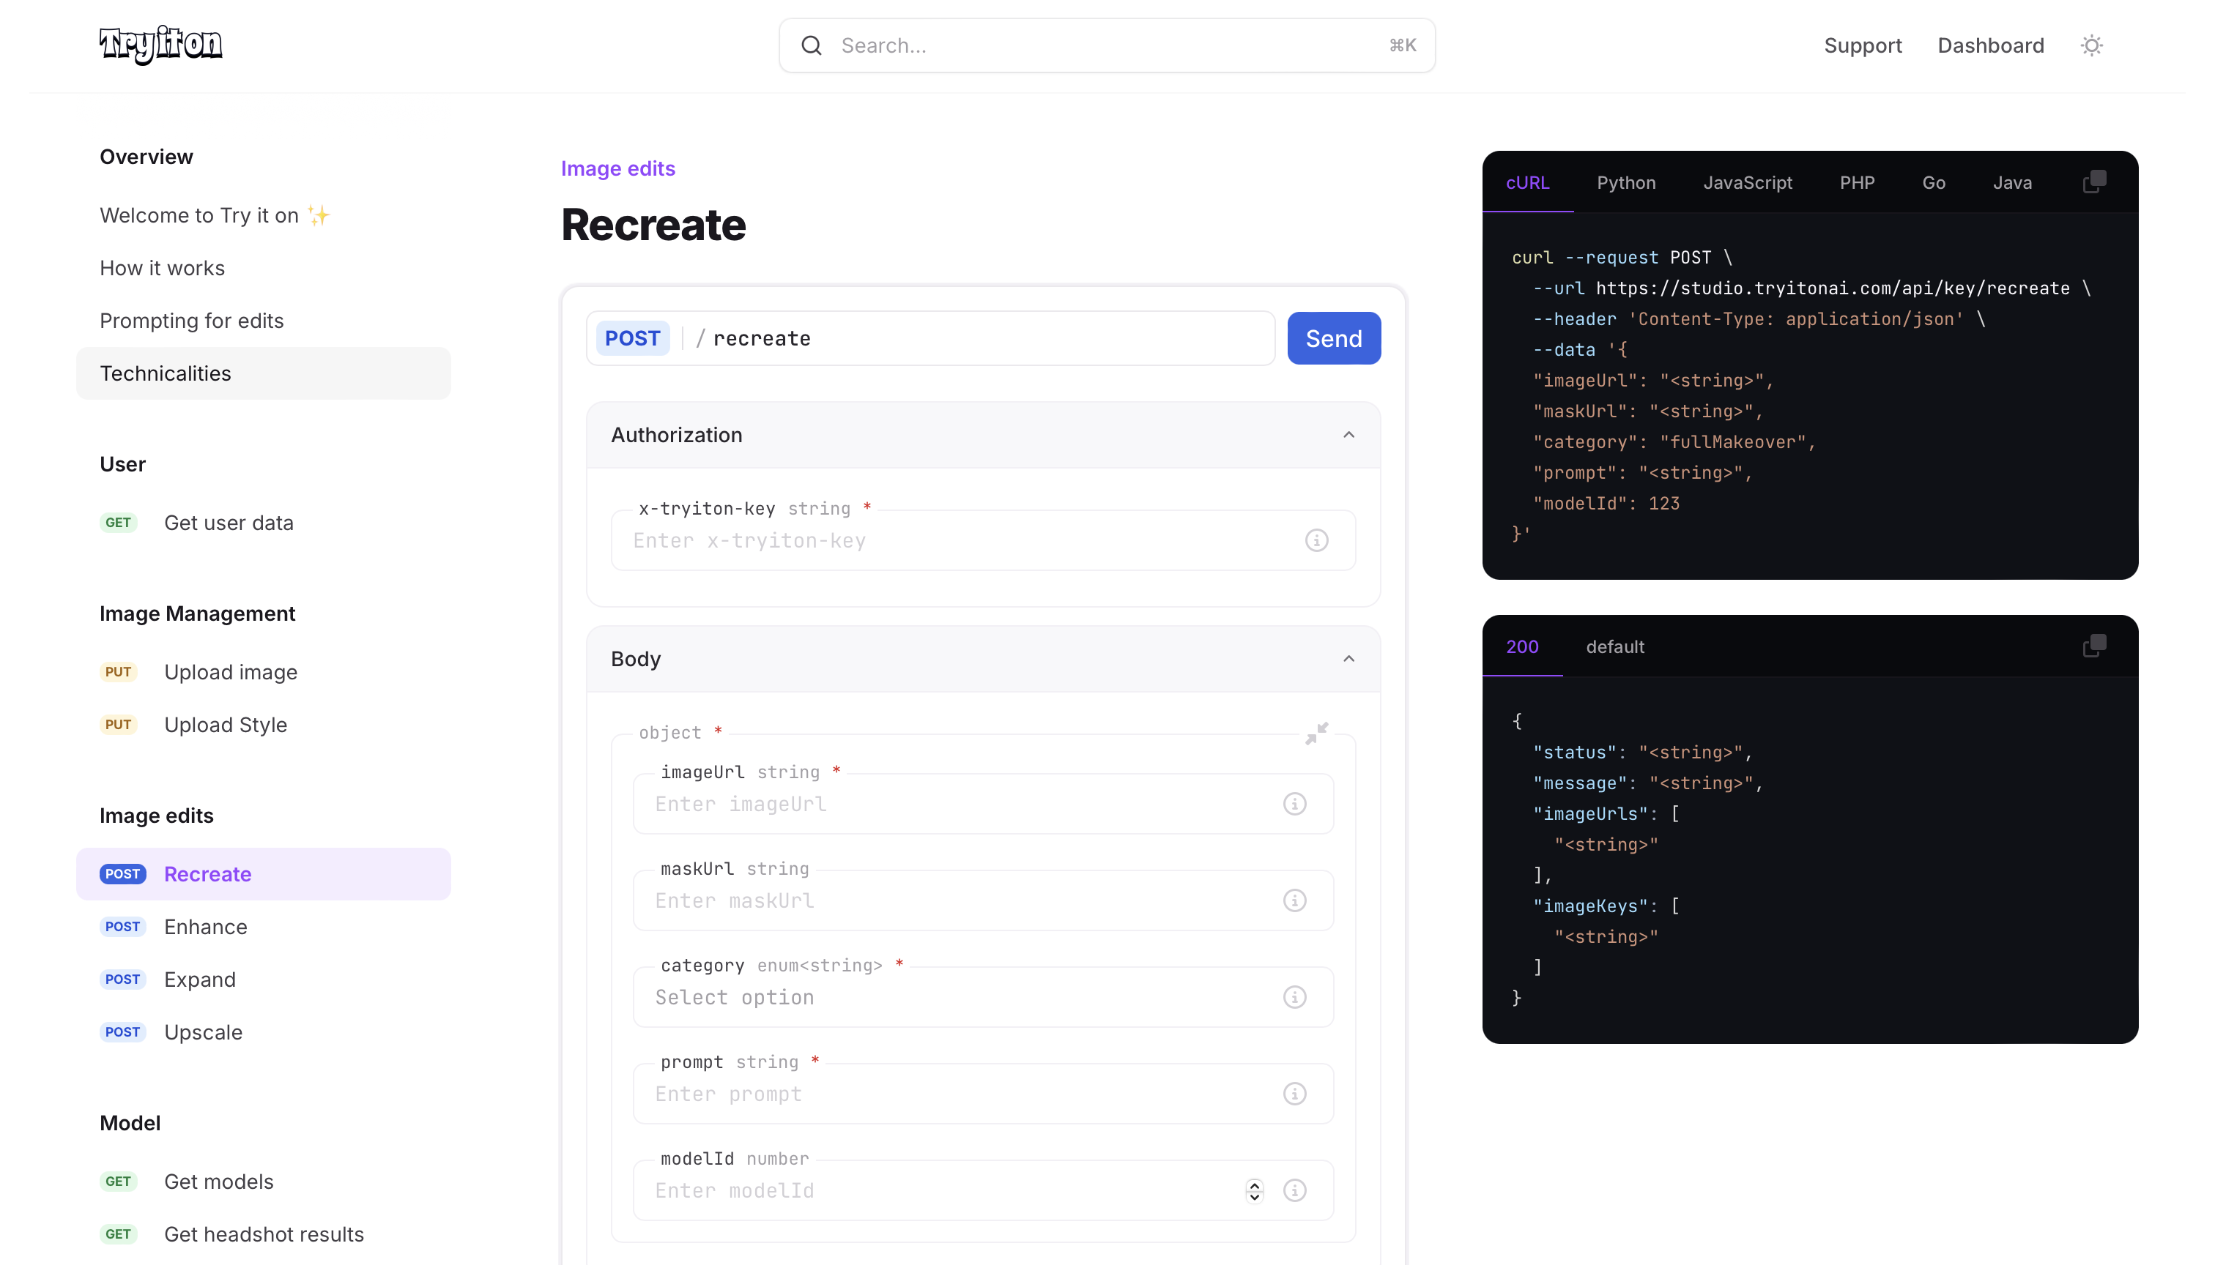
Task: Click the POST badge beside Enhance
Action: [122, 926]
